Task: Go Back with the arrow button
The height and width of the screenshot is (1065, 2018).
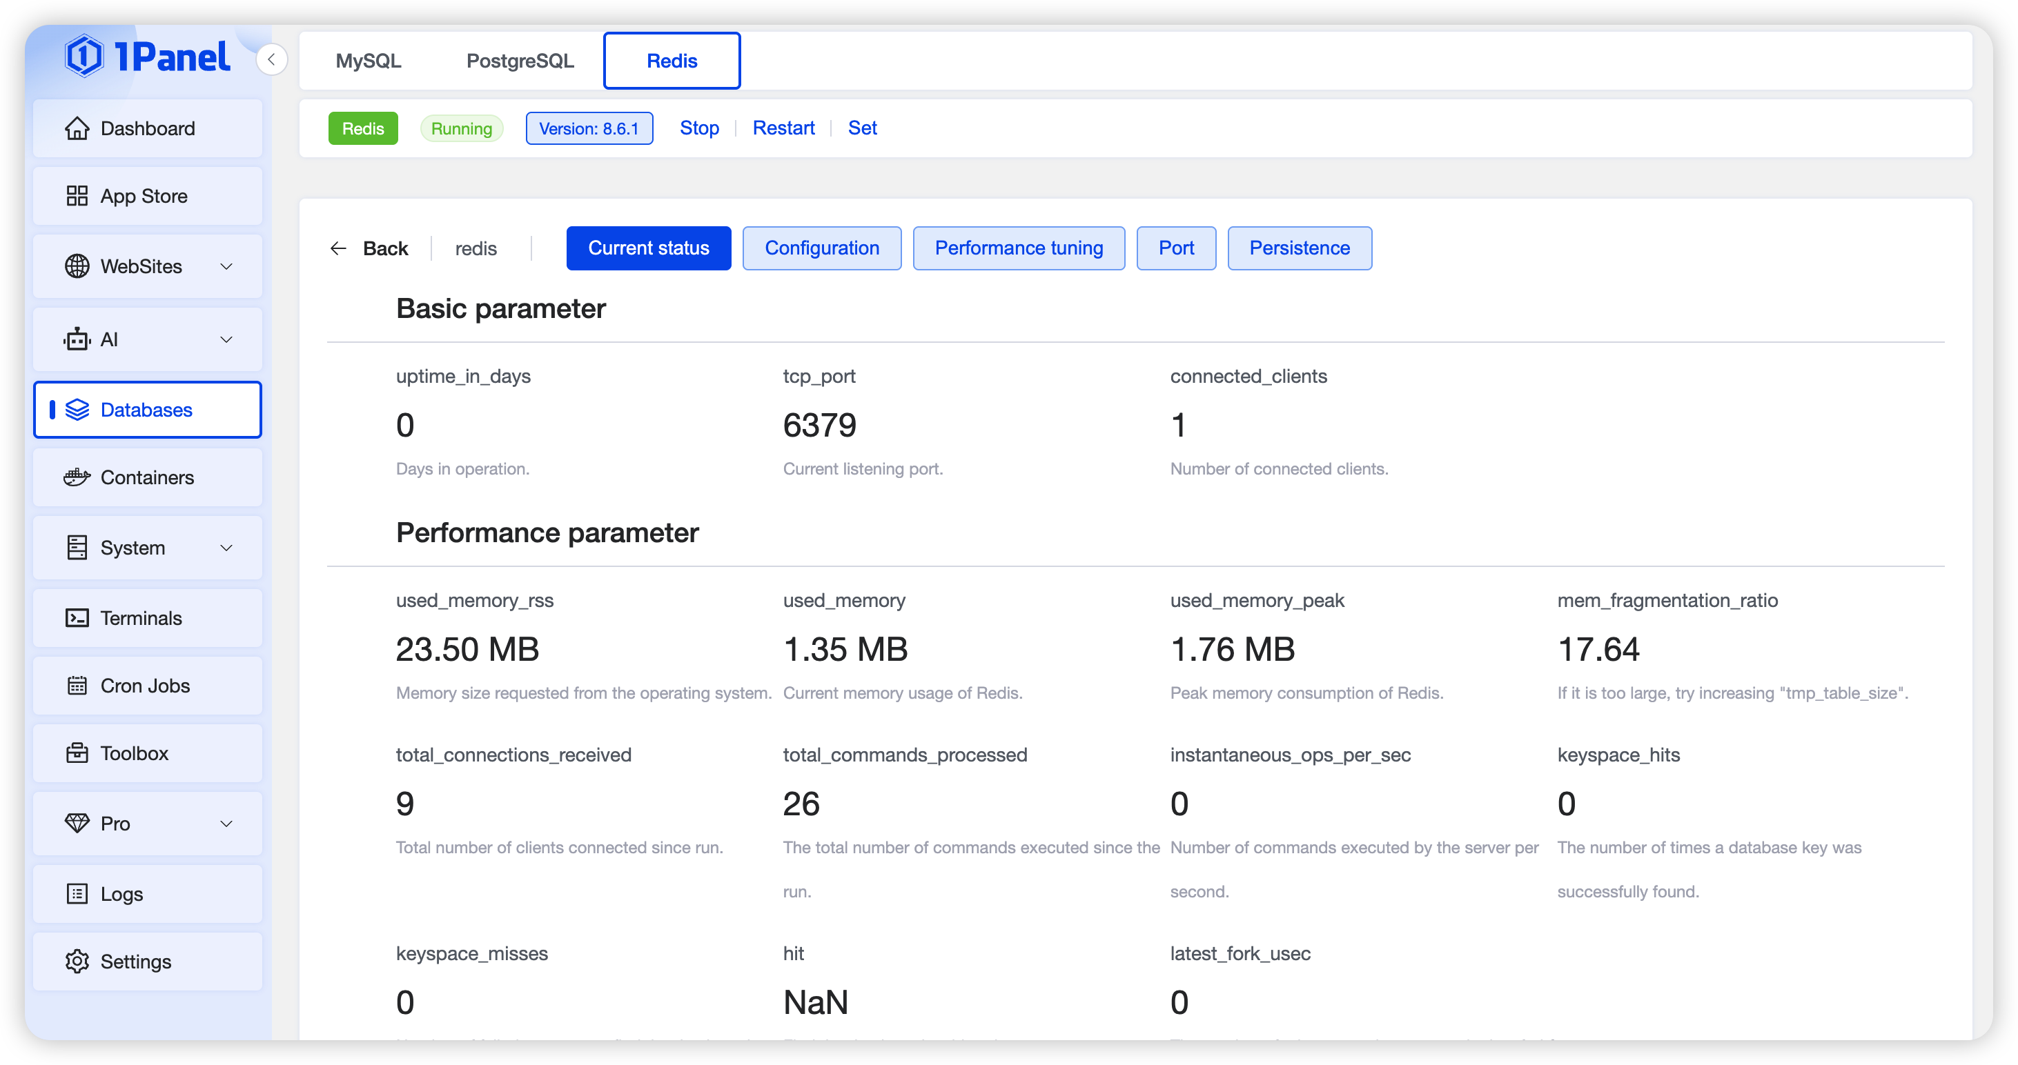Action: coord(338,248)
